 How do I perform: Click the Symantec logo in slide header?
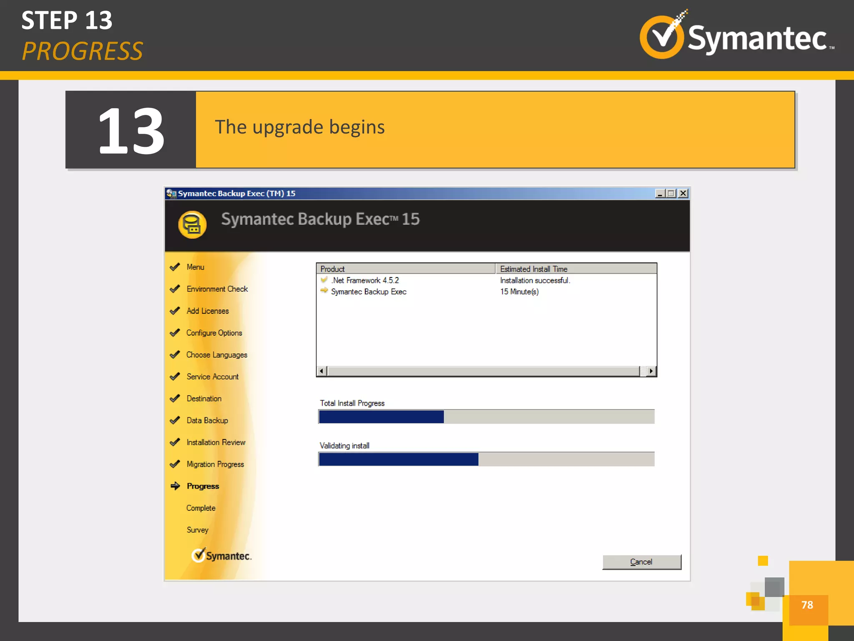737,35
